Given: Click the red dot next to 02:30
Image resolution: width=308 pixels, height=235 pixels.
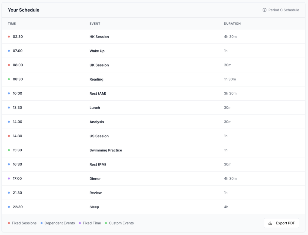Looking at the screenshot, I should (9, 37).
